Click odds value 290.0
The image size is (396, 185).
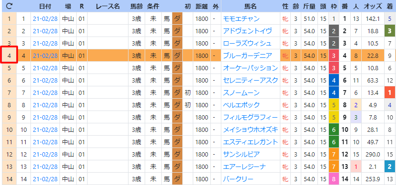[x=373, y=154]
